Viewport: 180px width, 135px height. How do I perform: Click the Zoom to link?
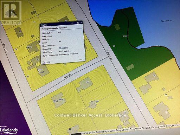[46, 62]
